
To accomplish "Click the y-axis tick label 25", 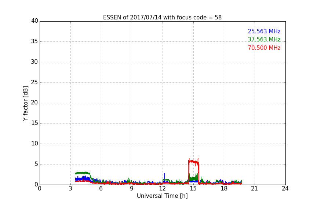I will click(34, 82).
